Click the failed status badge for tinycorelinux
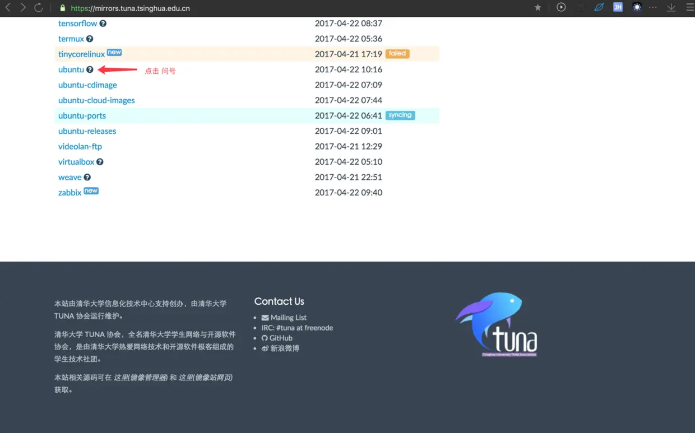 [x=397, y=54]
